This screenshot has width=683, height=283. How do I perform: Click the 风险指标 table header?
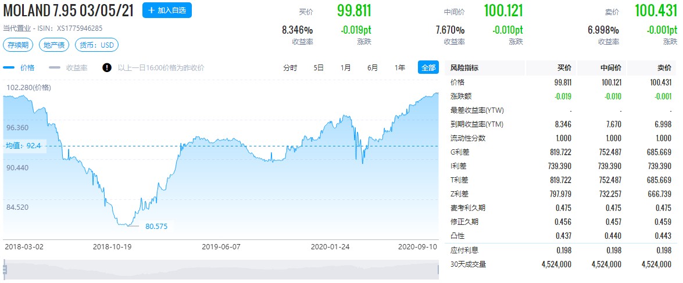(x=464, y=68)
